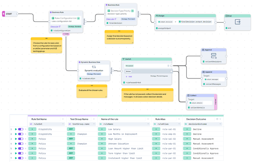Click the ruleSet column input field

(x=46, y=124)
